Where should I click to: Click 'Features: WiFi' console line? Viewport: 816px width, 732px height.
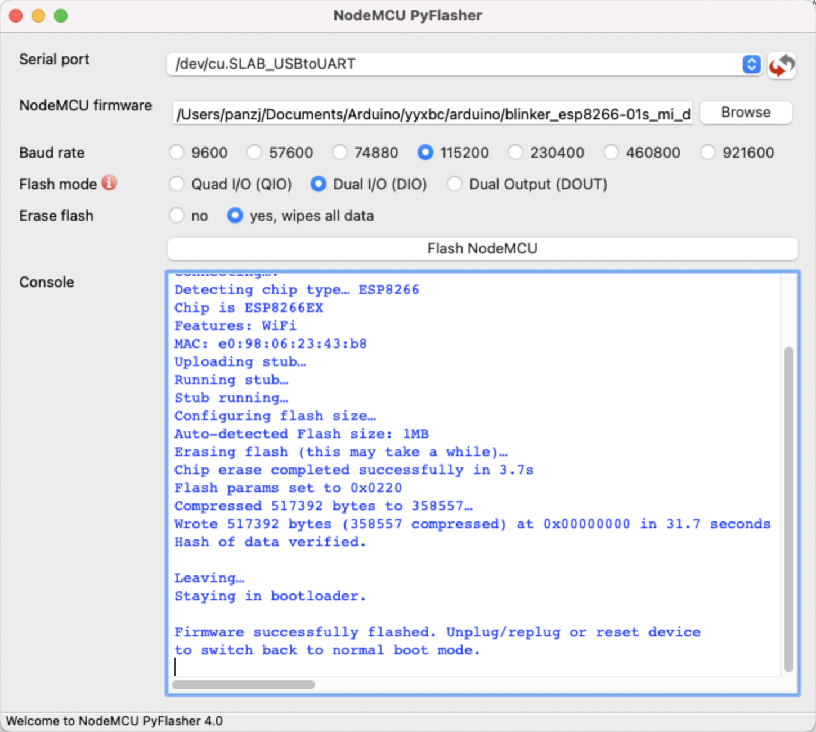235,325
